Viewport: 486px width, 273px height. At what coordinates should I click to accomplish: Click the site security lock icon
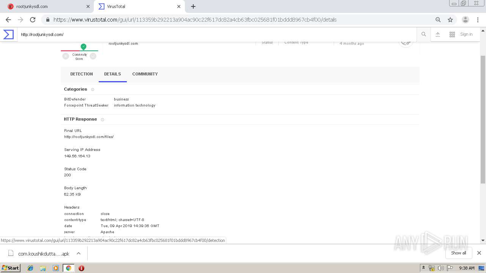[47, 20]
